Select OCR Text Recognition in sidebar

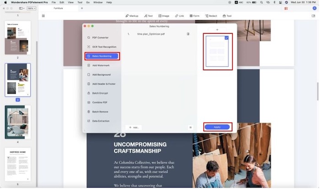[x=104, y=47]
